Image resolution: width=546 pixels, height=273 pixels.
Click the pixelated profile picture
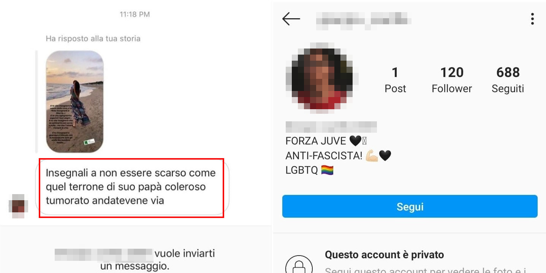click(x=322, y=78)
